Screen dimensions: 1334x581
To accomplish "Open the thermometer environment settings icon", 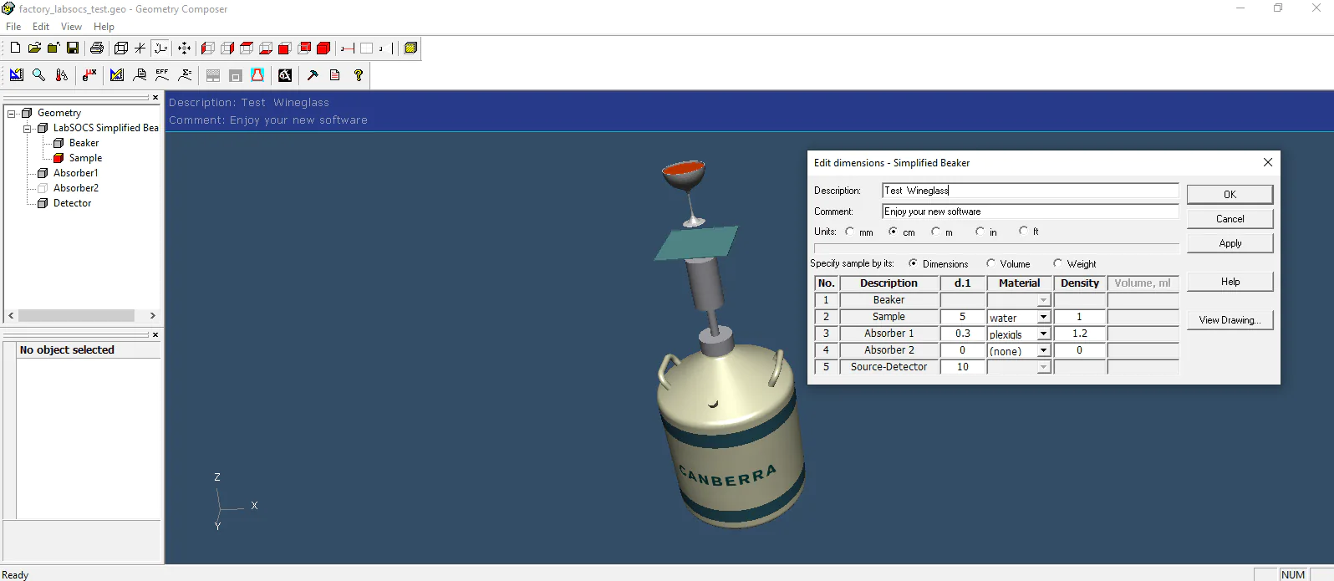I will tap(61, 75).
